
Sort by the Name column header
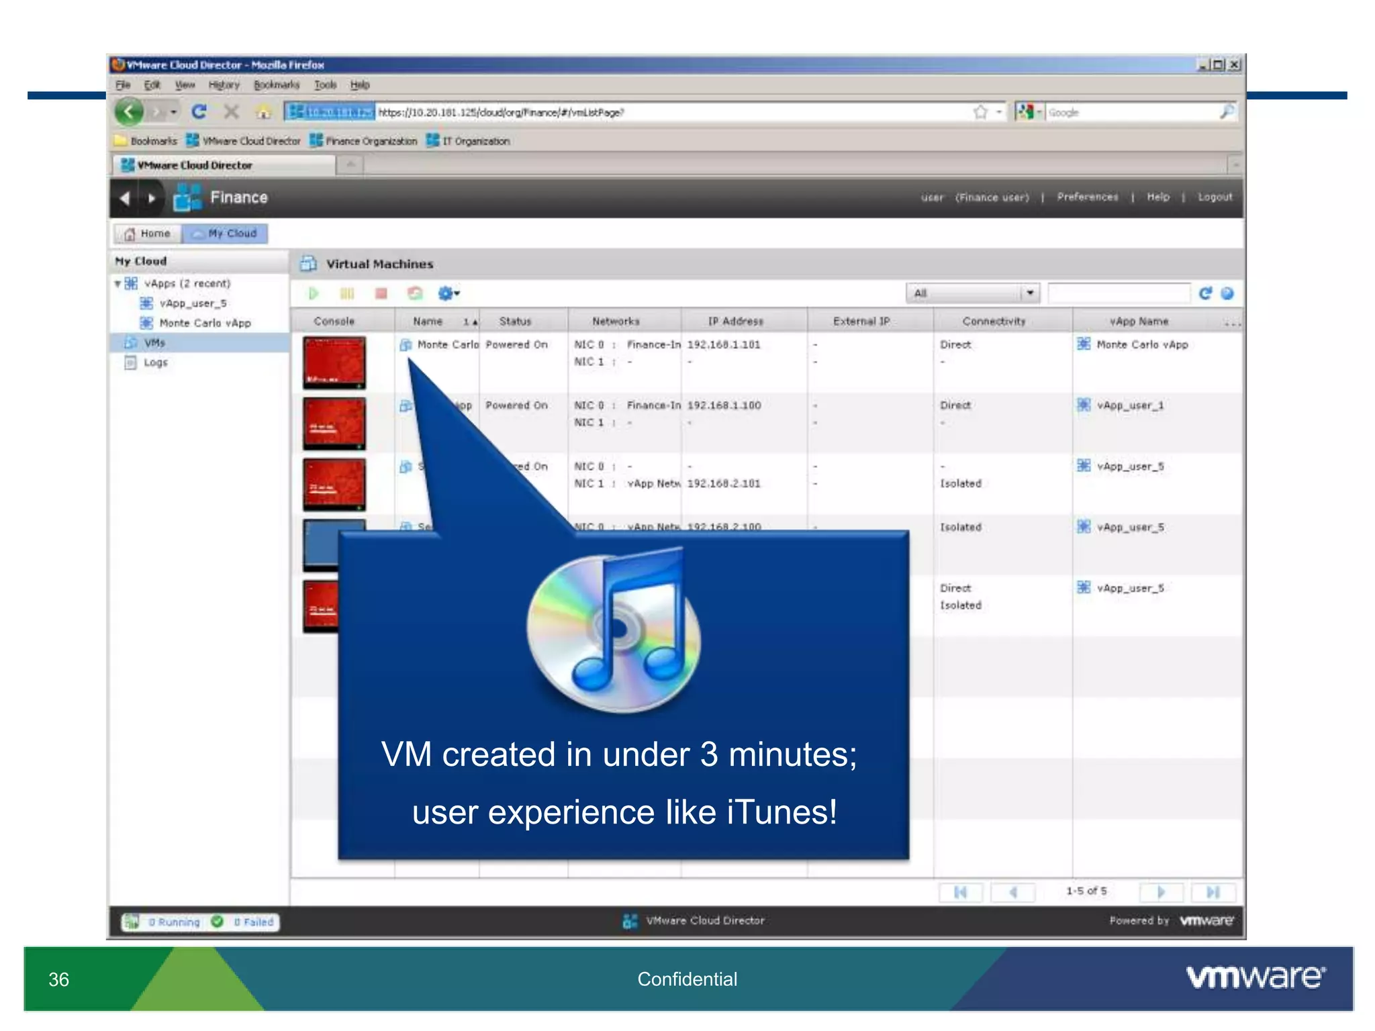[436, 322]
